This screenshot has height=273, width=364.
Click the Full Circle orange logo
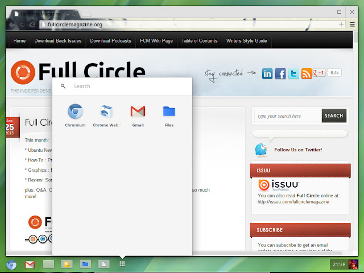pyautogui.click(x=23, y=72)
